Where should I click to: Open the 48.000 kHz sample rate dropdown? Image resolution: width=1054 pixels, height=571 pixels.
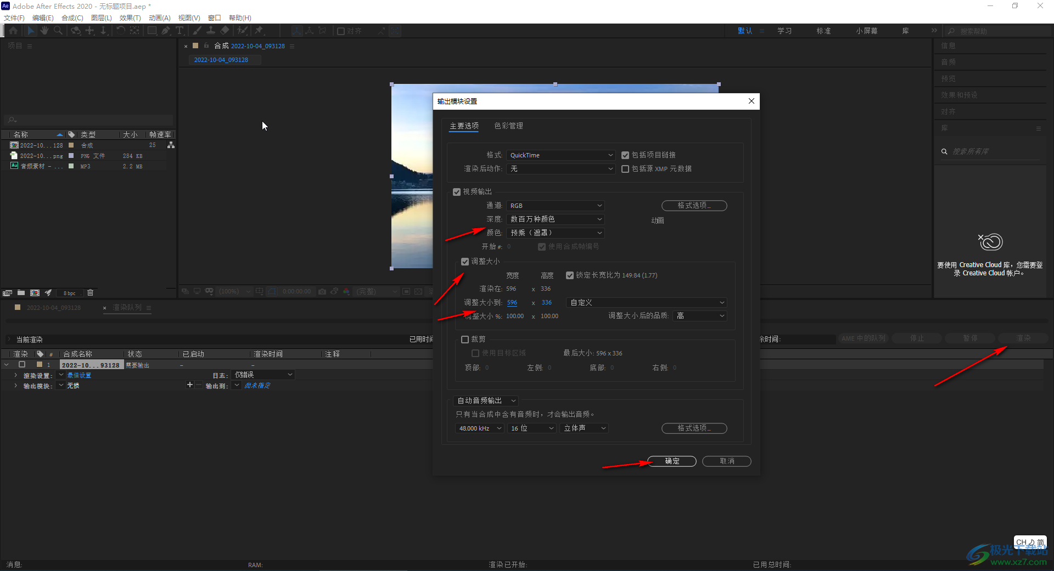click(479, 428)
